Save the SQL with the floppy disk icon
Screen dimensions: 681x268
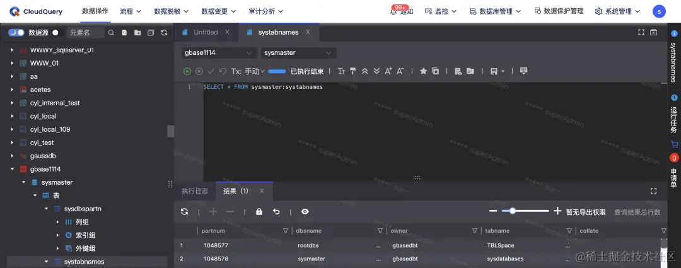493,71
